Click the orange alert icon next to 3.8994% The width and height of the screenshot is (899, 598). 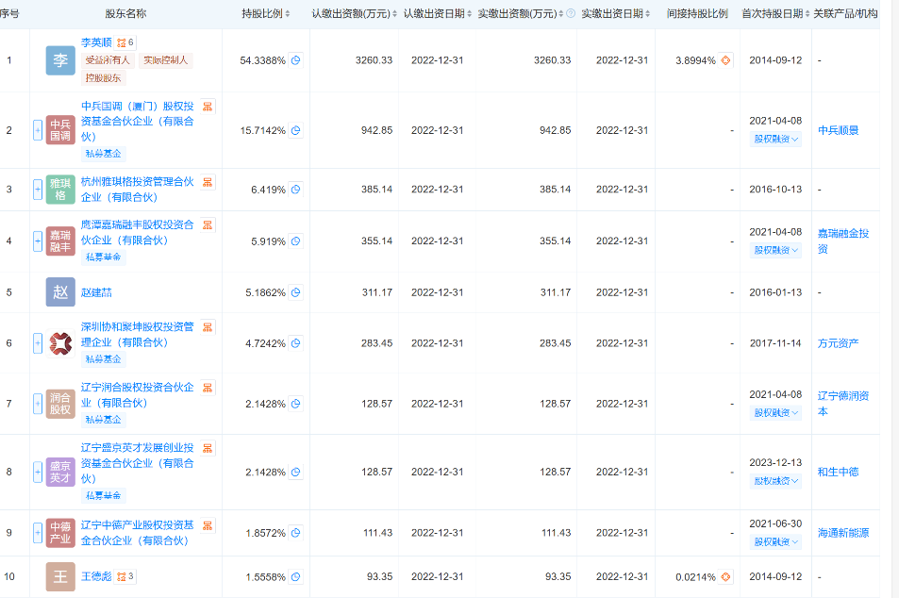(x=725, y=60)
